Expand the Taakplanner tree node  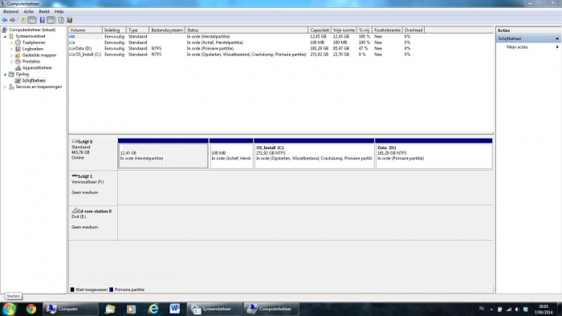[11, 43]
